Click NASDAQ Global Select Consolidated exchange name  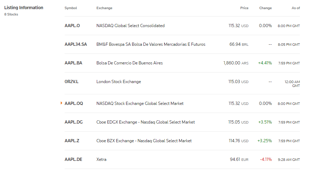point(130,26)
